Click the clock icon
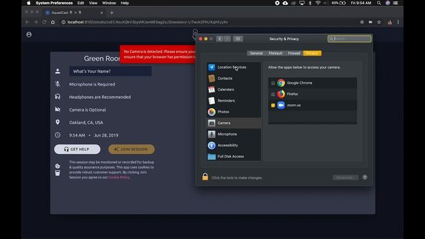This screenshot has width=425, height=239. 58,135
